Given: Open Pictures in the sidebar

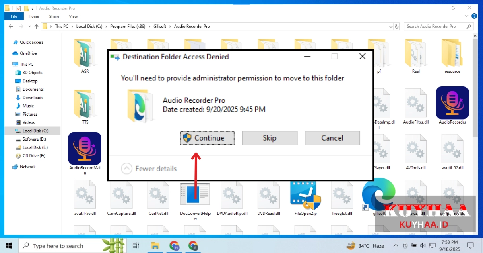Looking at the screenshot, I should (x=30, y=114).
